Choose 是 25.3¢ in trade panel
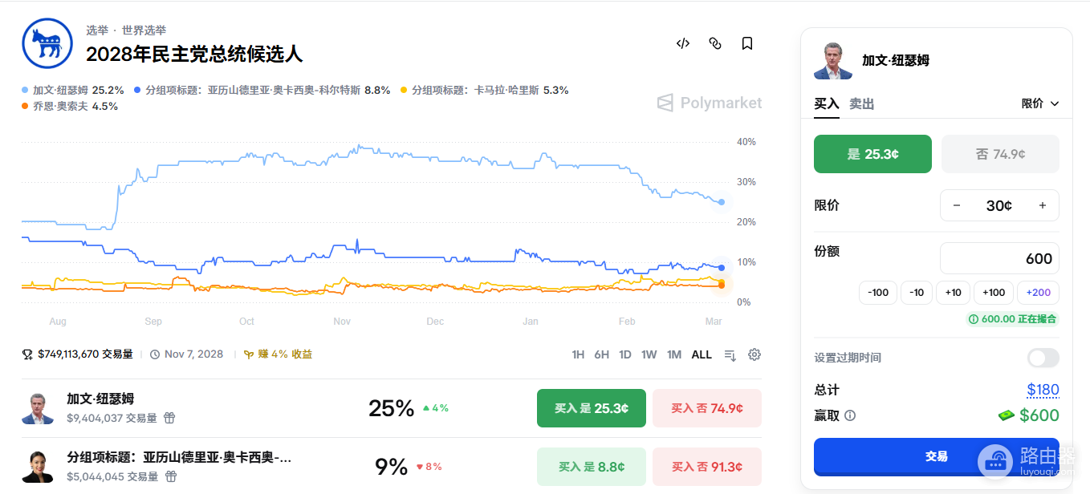The width and height of the screenshot is (1090, 494). tap(872, 154)
